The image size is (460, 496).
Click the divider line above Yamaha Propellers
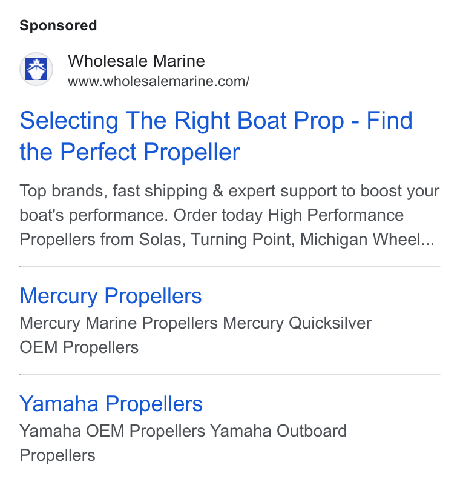pyautogui.click(x=230, y=374)
